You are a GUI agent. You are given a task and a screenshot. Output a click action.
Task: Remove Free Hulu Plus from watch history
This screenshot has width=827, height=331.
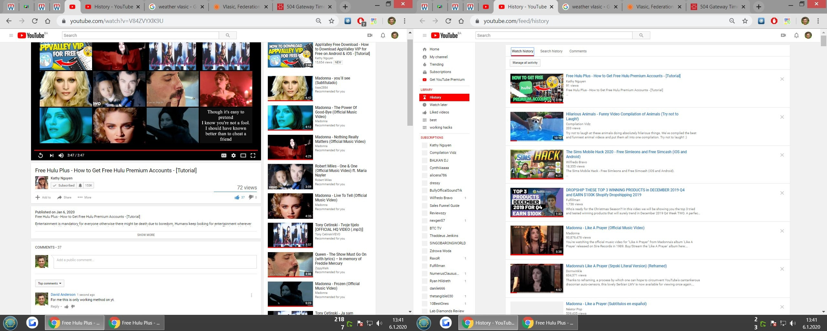click(782, 79)
